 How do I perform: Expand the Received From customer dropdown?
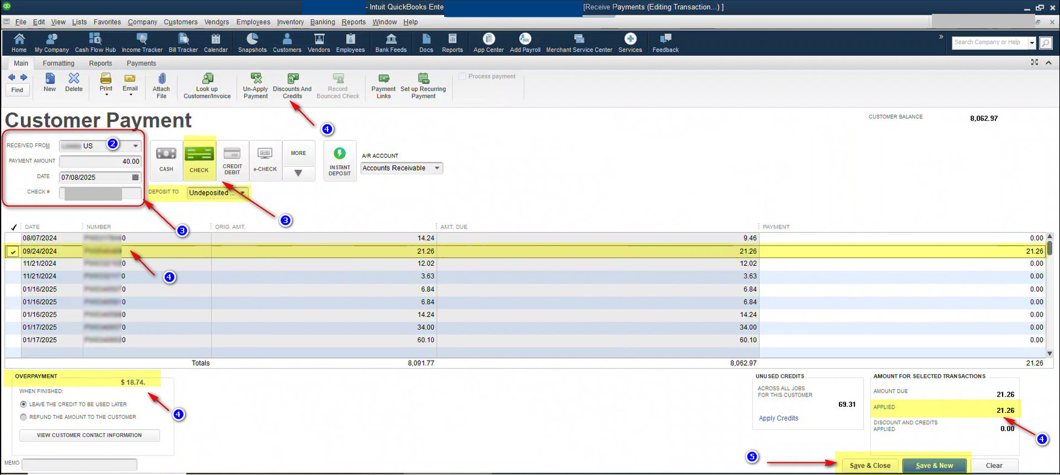(135, 146)
